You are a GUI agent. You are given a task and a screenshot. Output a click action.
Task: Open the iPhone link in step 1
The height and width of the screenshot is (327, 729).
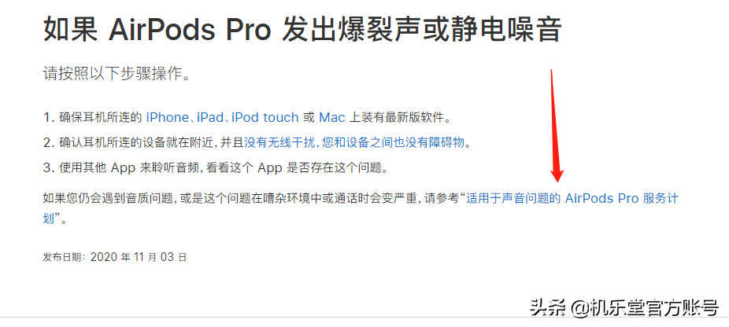[167, 118]
